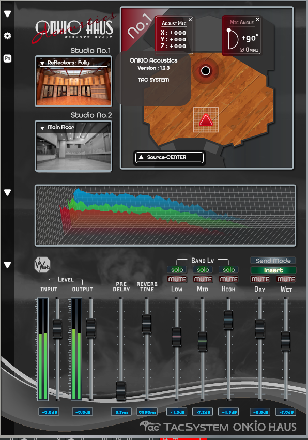Click the 3D reverb decay graph
308x440 pixels.
165,216
